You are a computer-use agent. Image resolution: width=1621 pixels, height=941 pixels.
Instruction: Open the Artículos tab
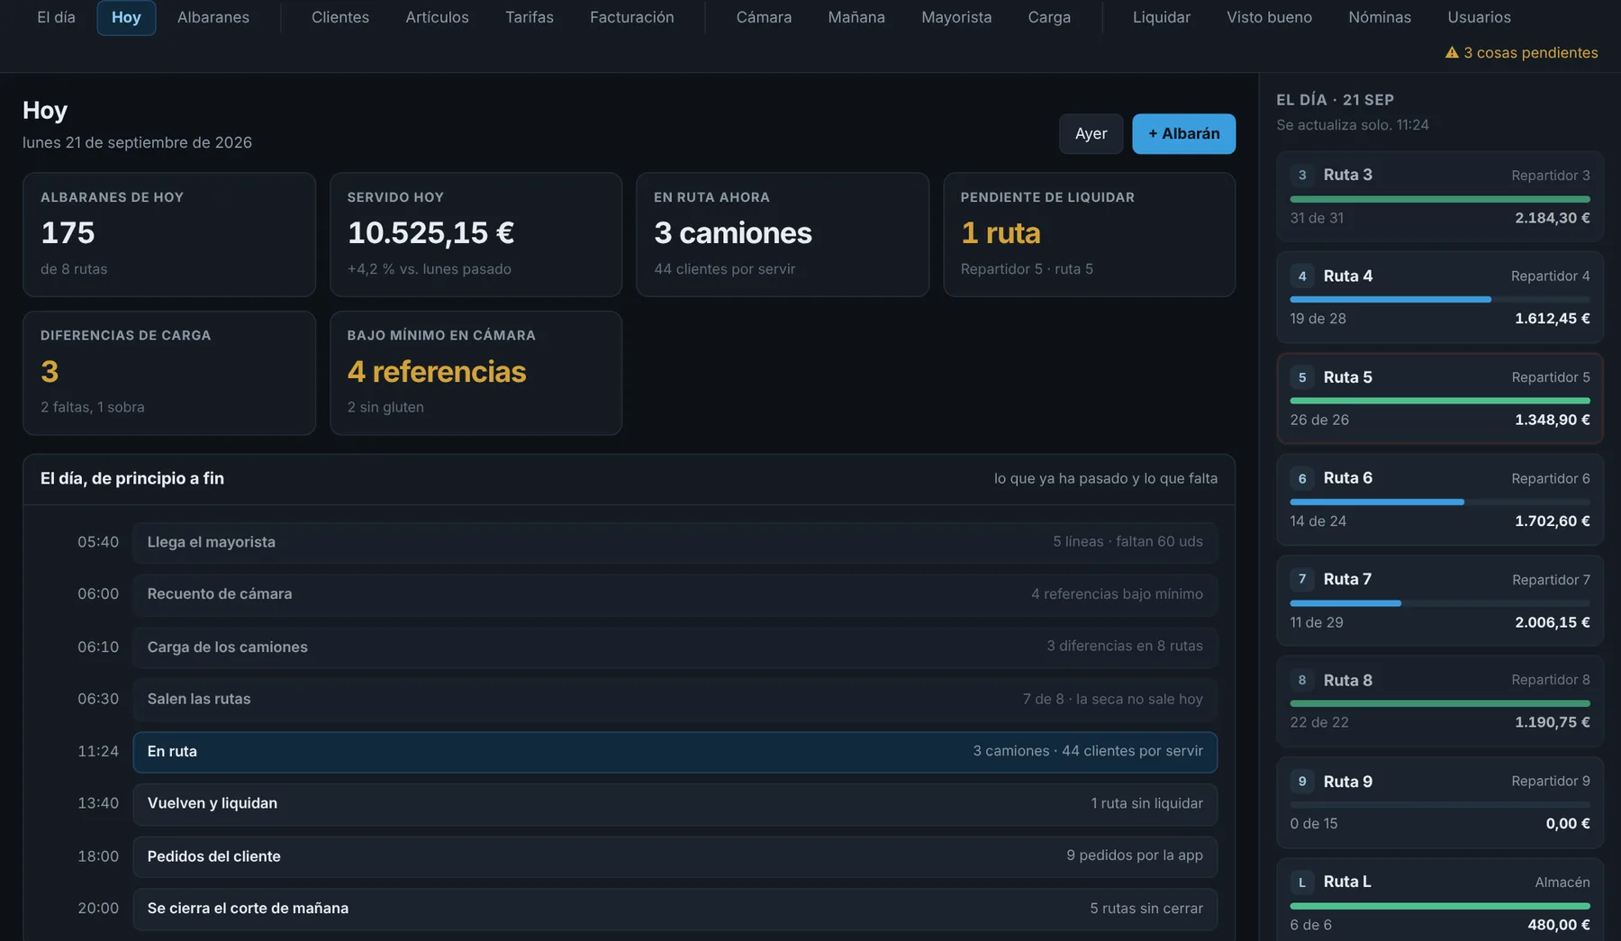click(x=437, y=17)
